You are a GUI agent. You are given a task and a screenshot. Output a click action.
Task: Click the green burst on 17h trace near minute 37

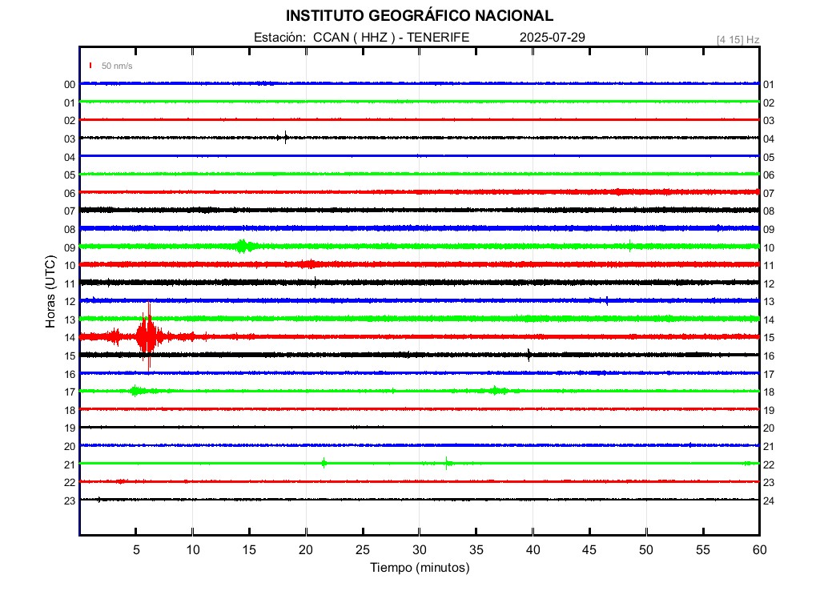pyautogui.click(x=496, y=391)
